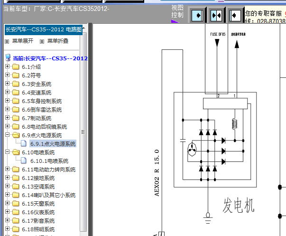Click the sidebar splitter grip handle
The height and width of the screenshot is (236, 286).
[83, 132]
